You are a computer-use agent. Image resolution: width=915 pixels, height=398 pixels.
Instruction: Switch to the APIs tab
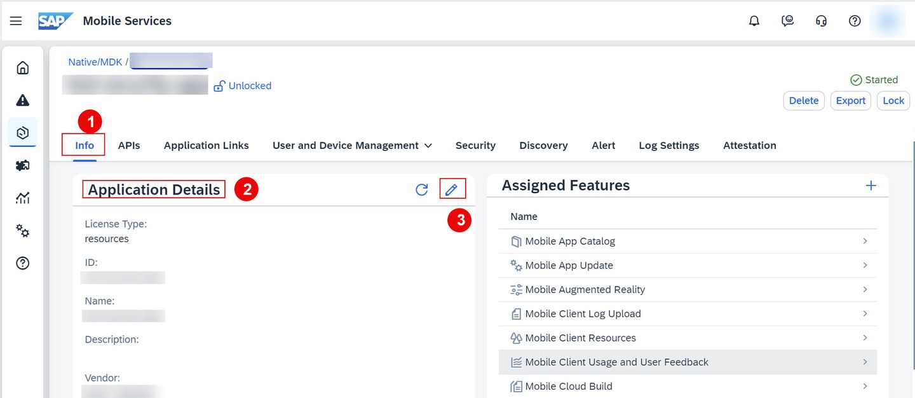129,146
